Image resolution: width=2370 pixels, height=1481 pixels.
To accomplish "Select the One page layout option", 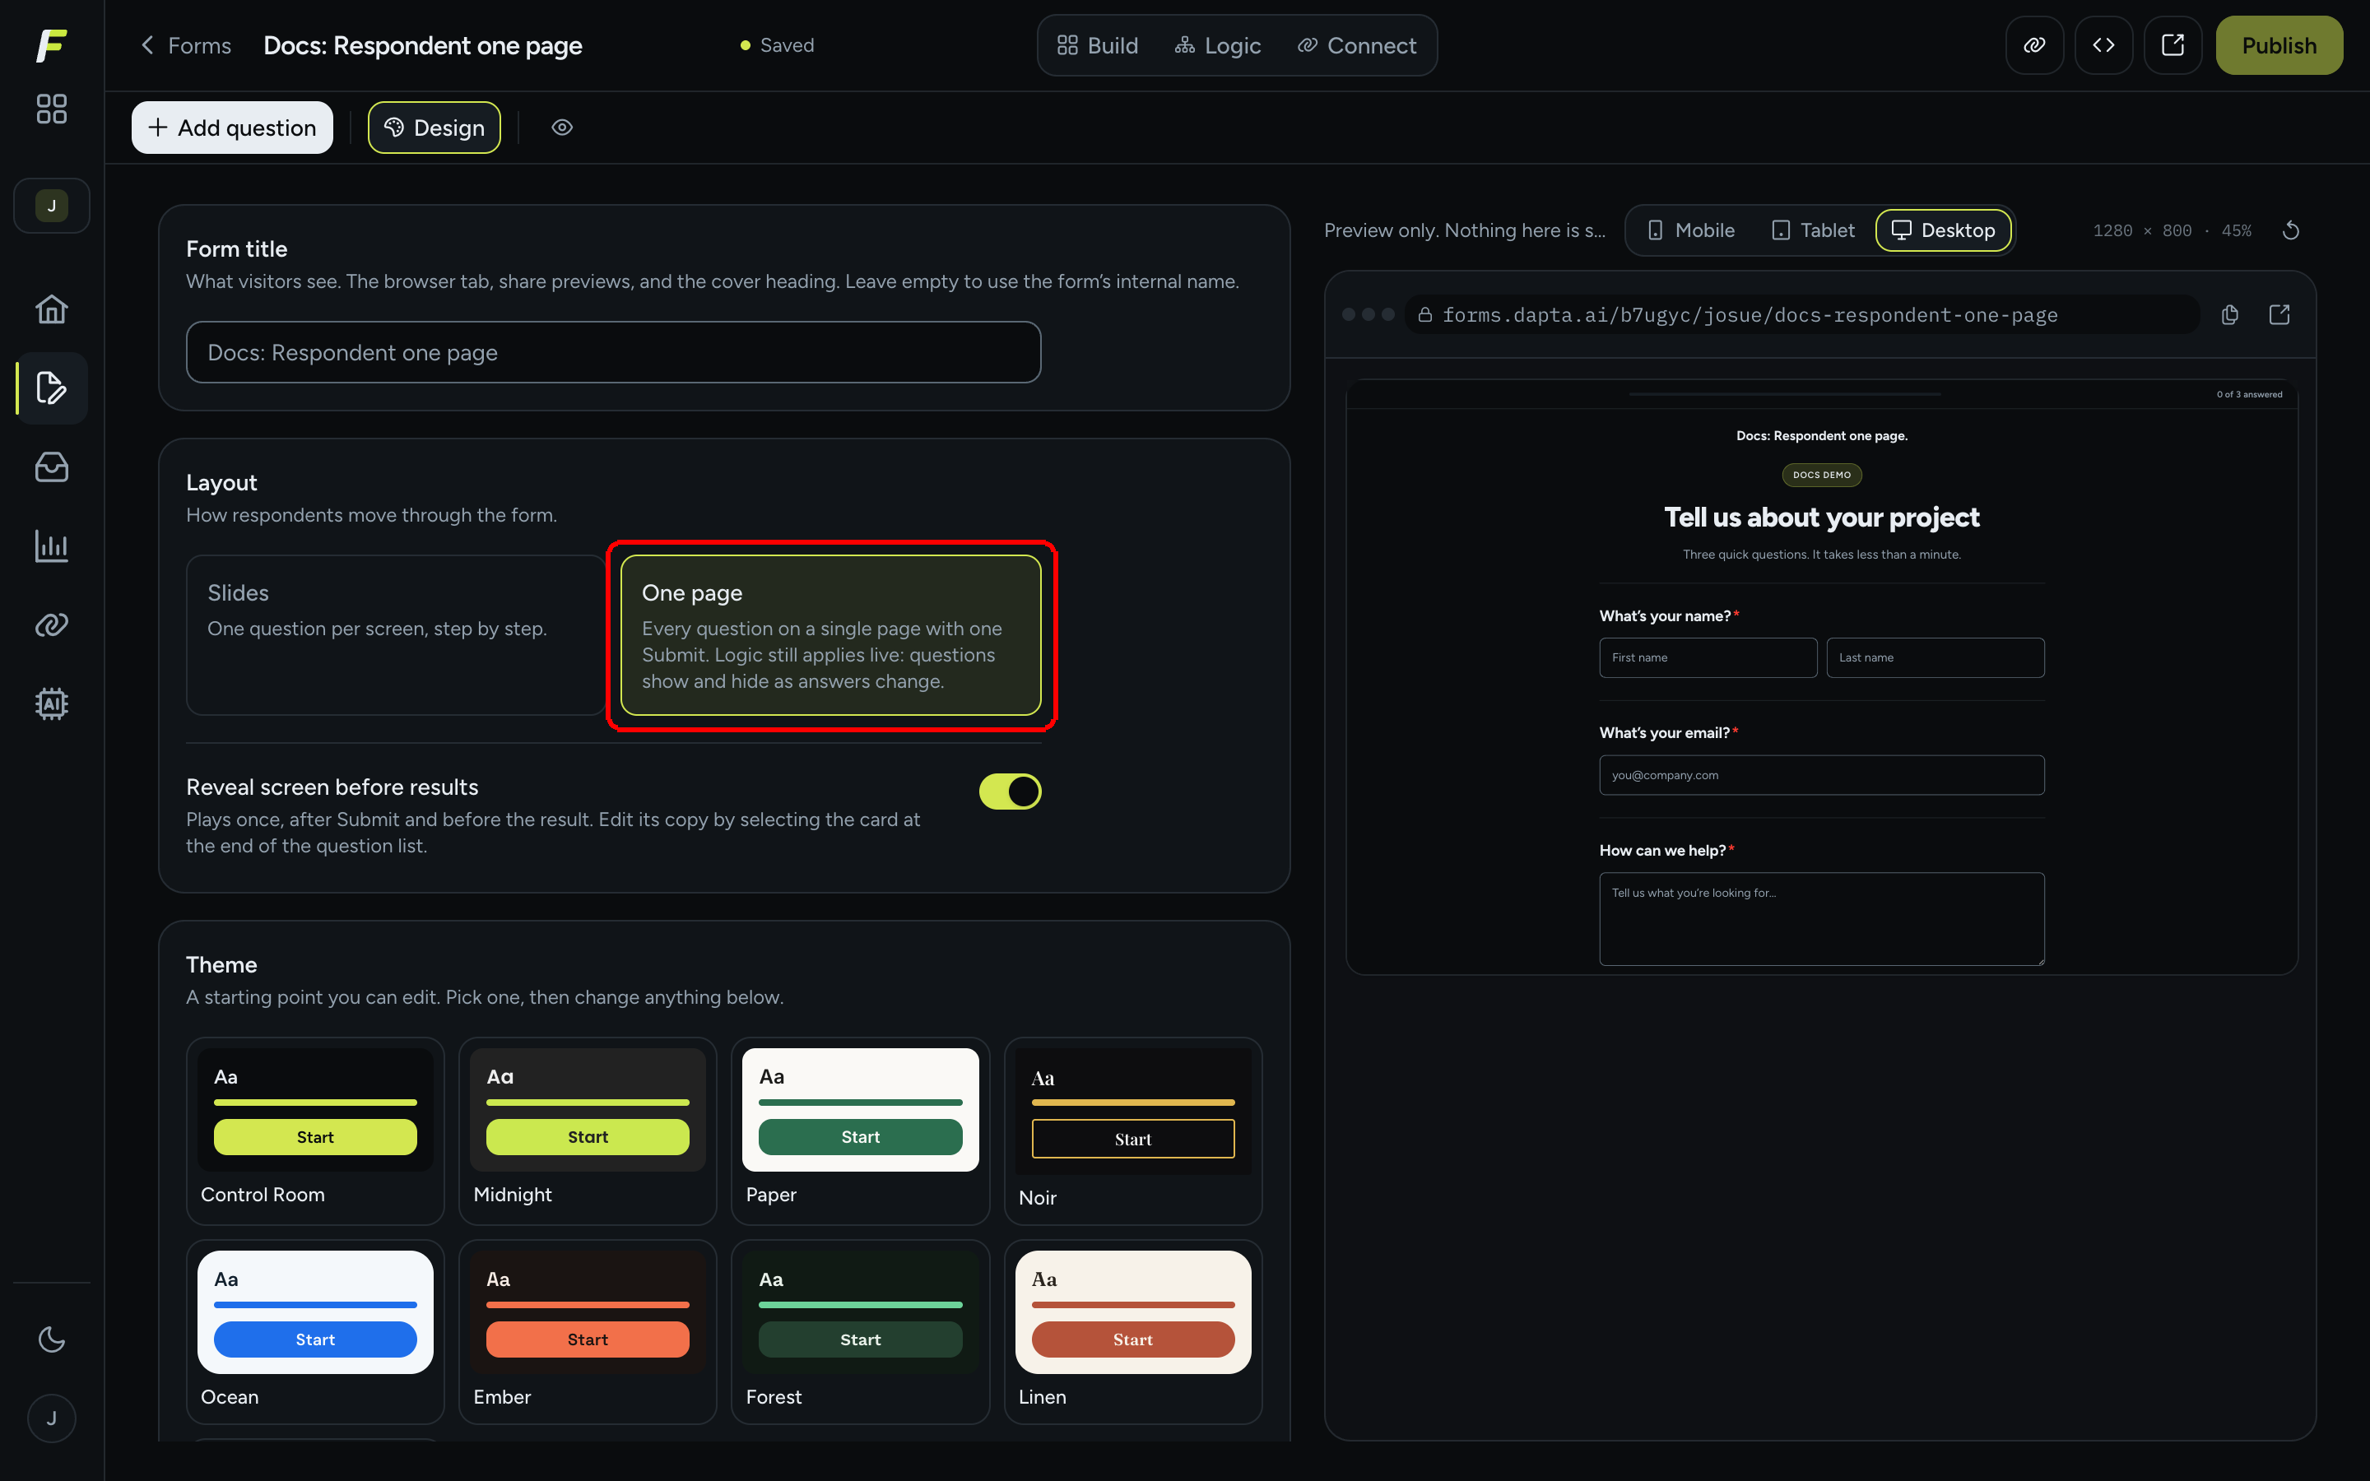I will tap(830, 634).
